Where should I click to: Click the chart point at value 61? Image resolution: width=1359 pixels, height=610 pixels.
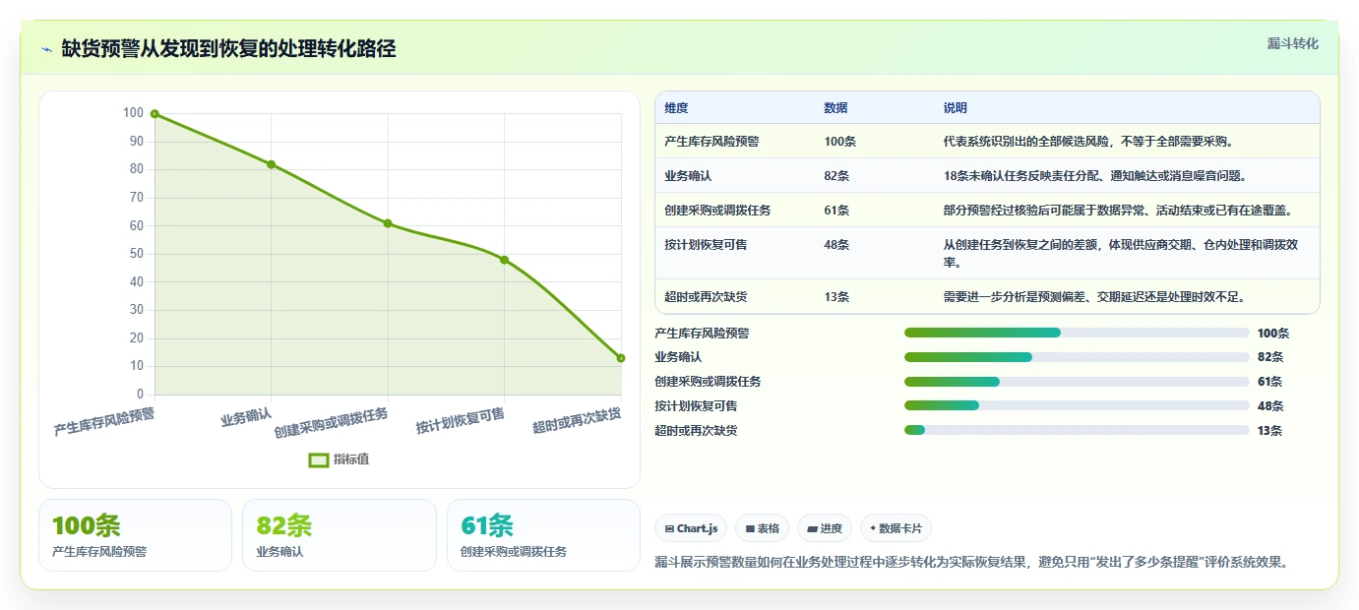point(388,223)
